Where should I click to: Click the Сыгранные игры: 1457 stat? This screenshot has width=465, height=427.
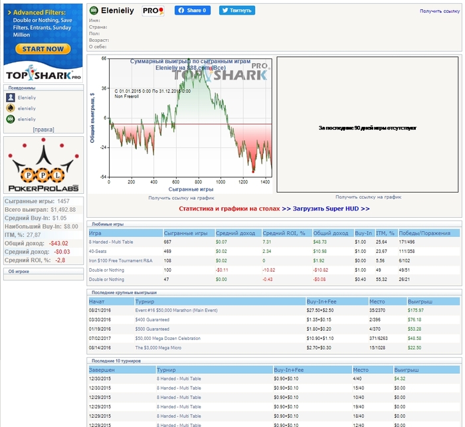[x=43, y=201]
